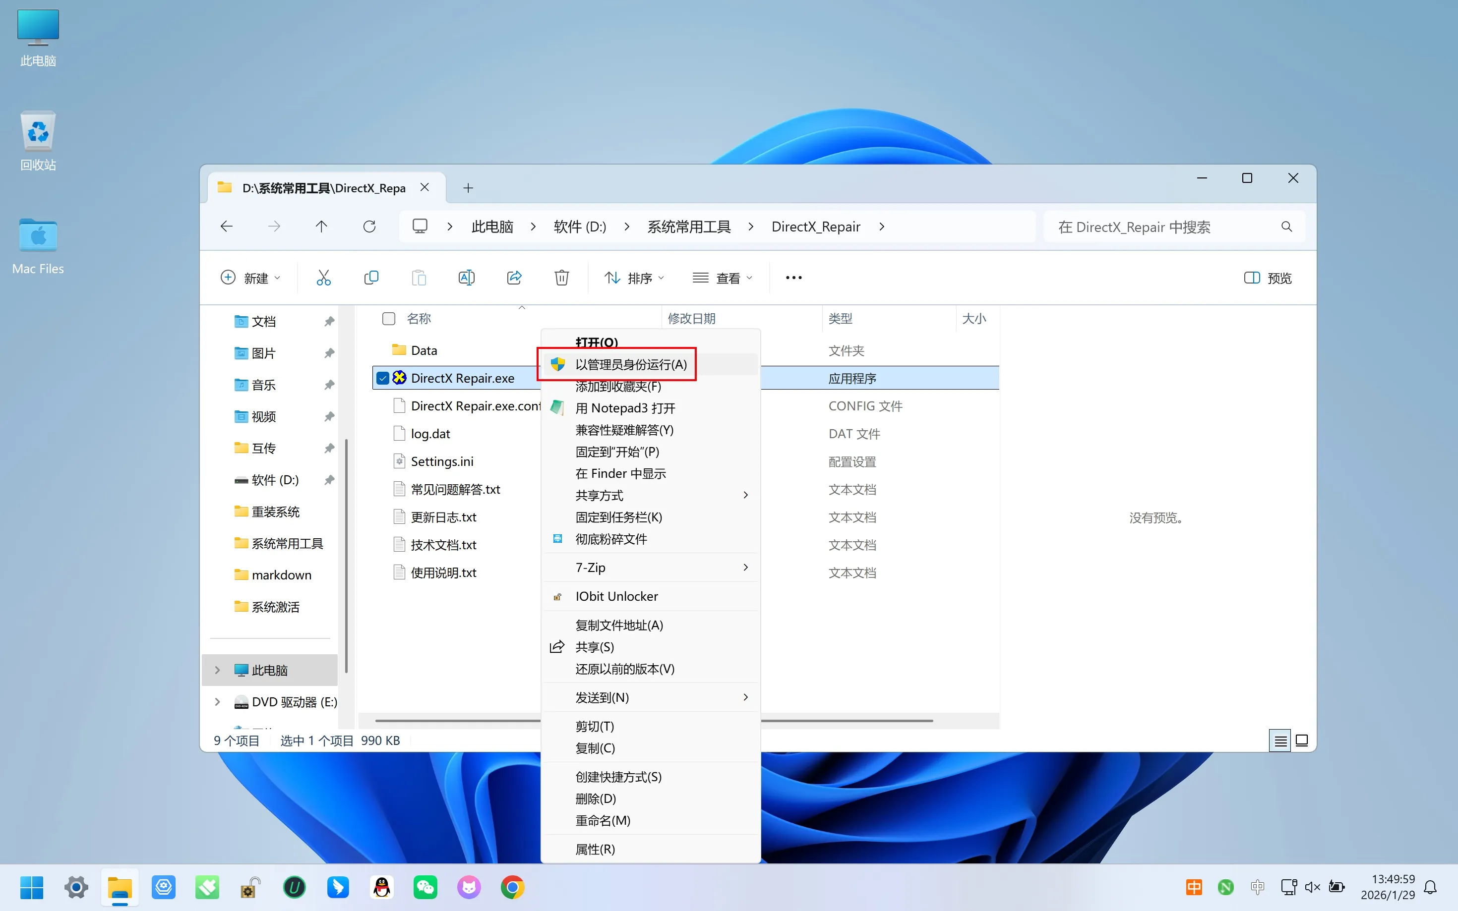
Task: Click the Delete trash icon in toolbar
Action: point(561,278)
